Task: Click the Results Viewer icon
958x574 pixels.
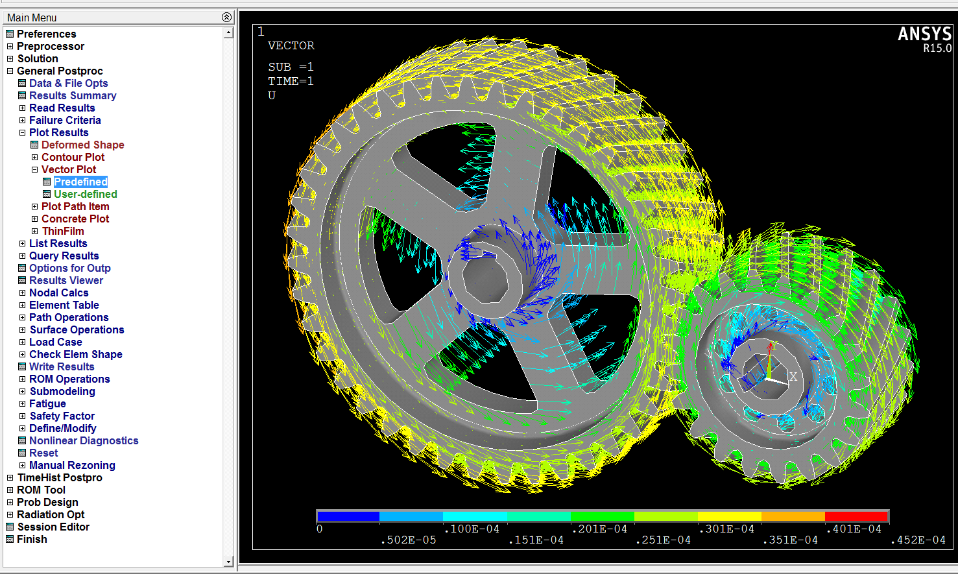Action: [x=22, y=280]
